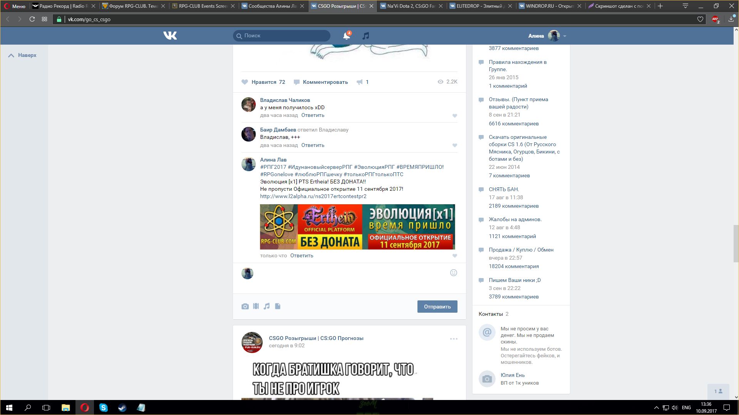Open topic Жалобы на админов
The height and width of the screenshot is (415, 739).
pos(515,219)
